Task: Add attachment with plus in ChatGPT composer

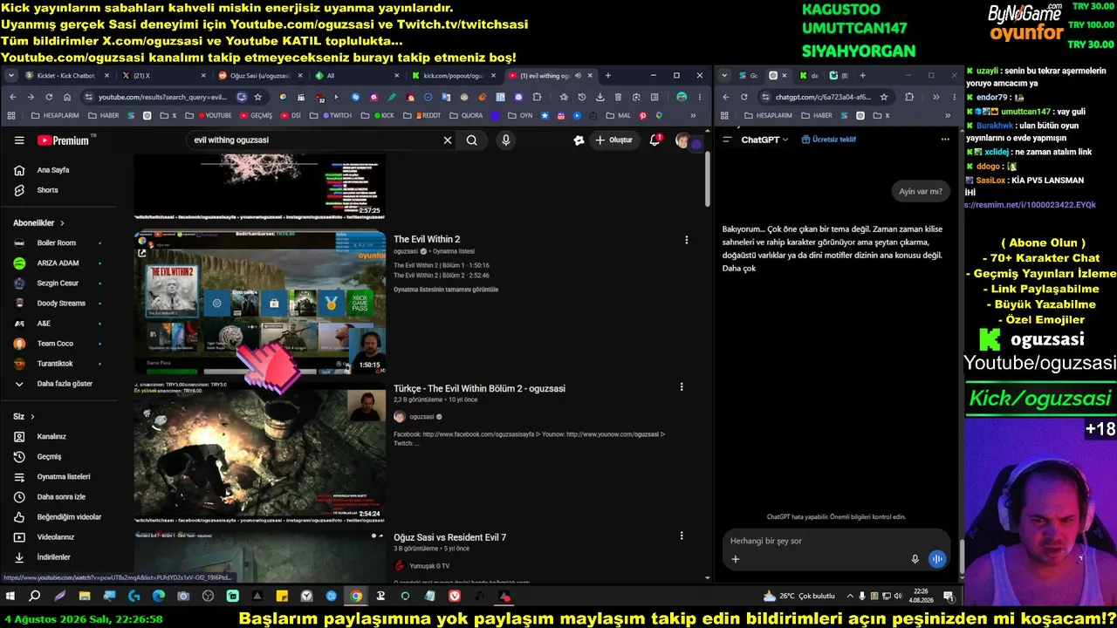Action: 735,559
